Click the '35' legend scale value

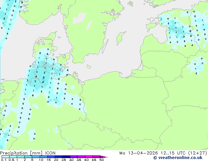point(79,160)
